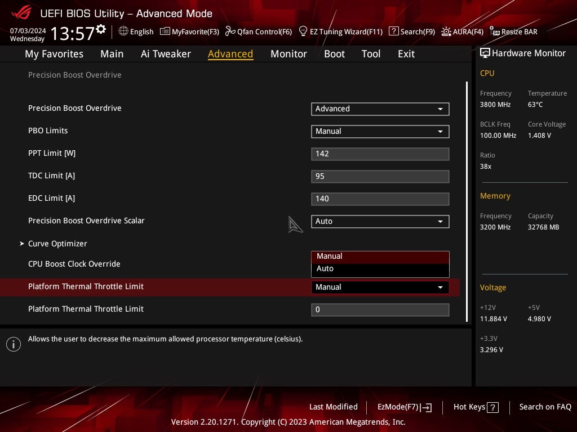Click Precision Boost Overdrive breadcrumb heading
This screenshot has width=577, height=432.
click(75, 75)
